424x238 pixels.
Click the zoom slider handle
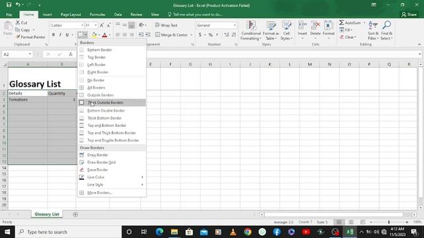click(389, 222)
